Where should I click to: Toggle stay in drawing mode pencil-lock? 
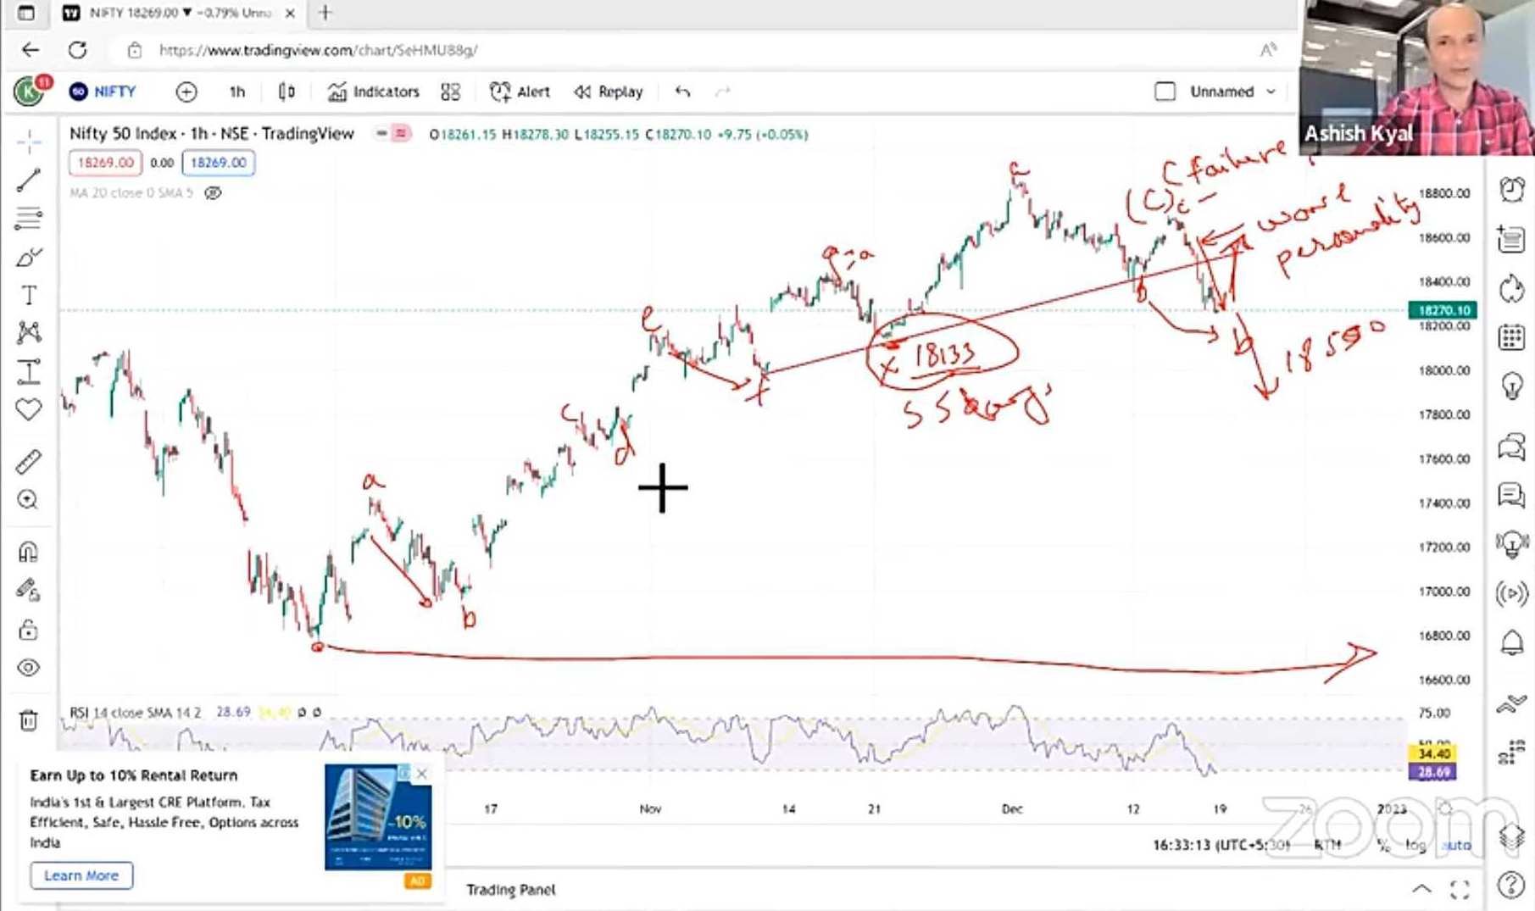[29, 591]
